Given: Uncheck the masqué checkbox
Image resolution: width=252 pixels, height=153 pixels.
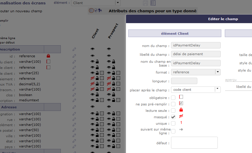Looking at the screenshot, I should [173, 117].
